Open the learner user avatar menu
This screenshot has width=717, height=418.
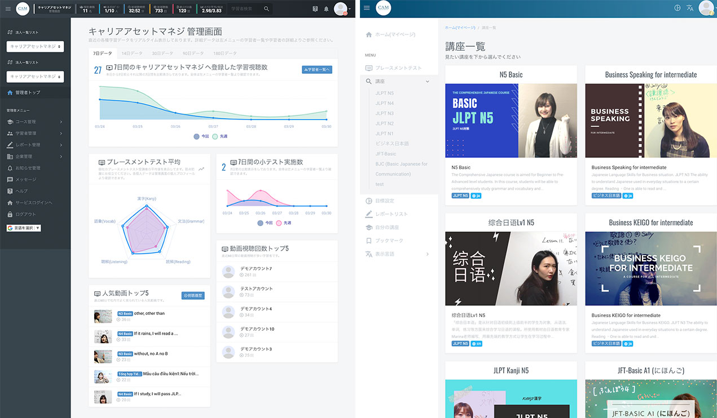pos(707,8)
